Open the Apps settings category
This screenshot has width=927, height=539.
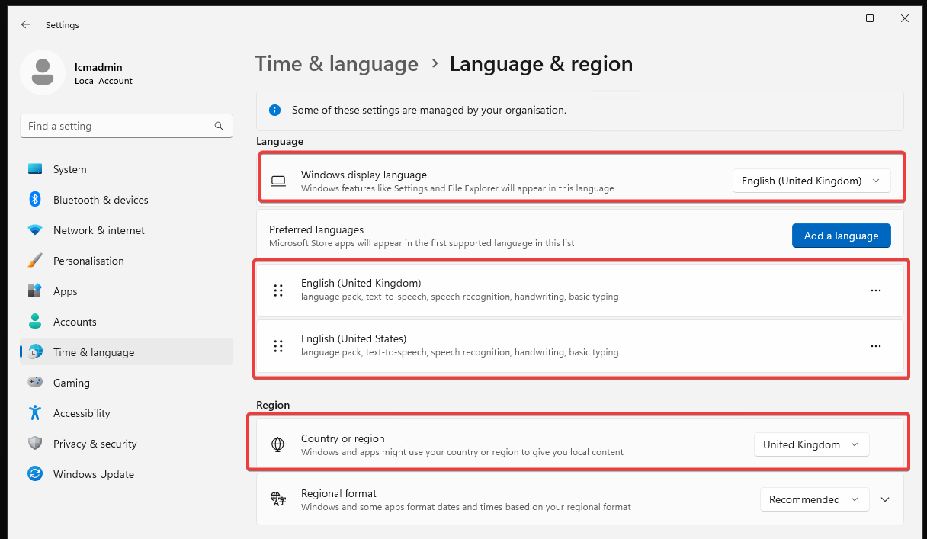(x=127, y=291)
